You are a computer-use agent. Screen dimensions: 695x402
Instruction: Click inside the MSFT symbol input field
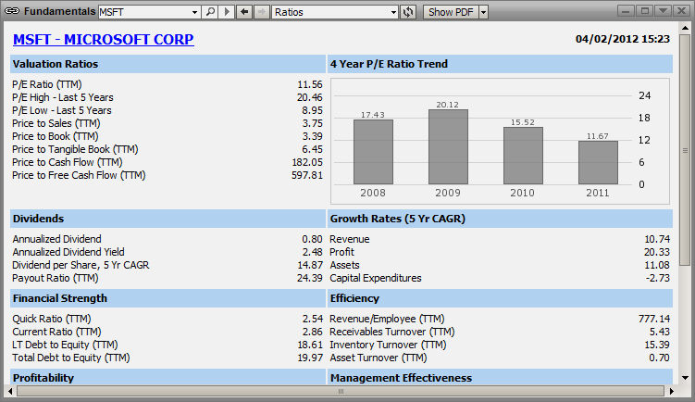(144, 12)
